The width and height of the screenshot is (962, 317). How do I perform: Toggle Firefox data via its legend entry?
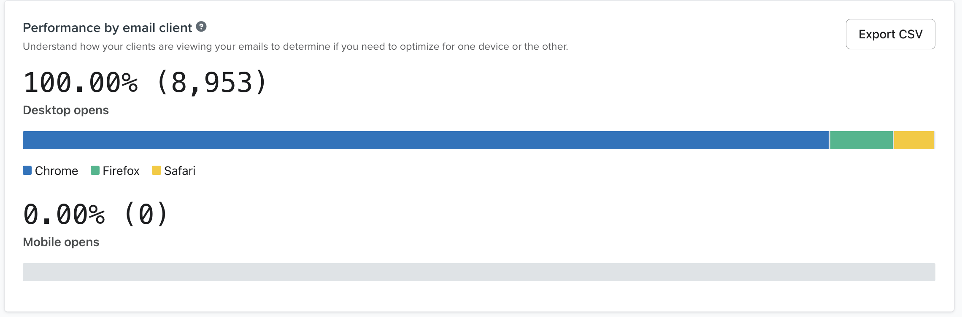116,170
